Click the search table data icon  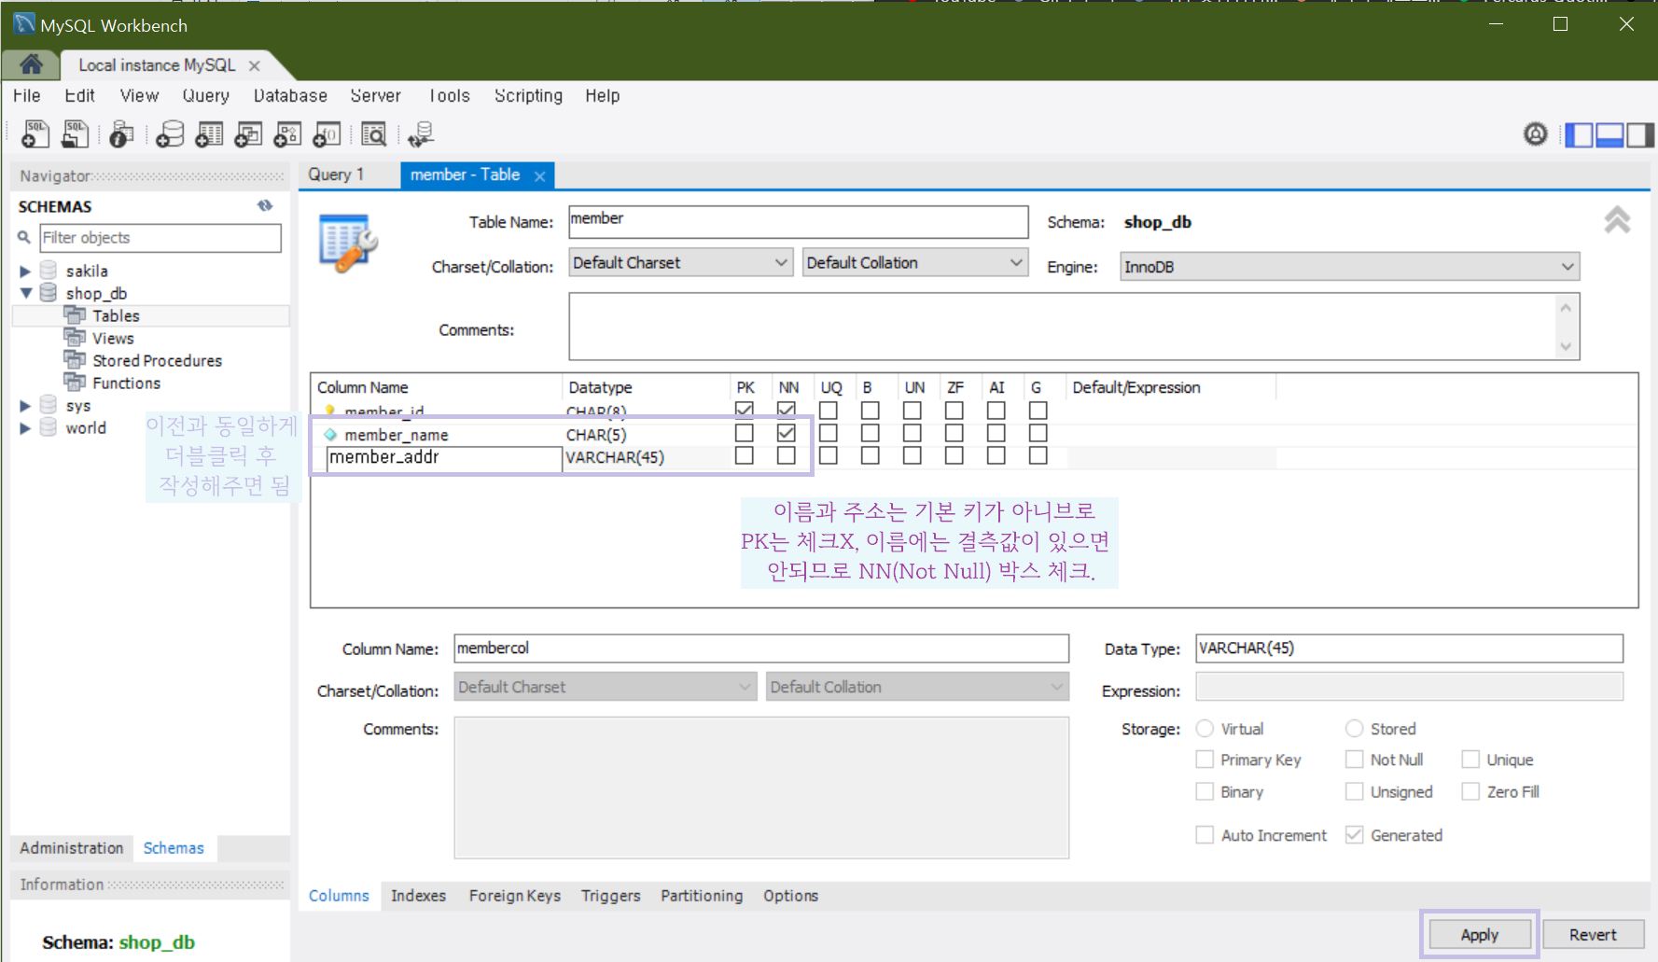click(374, 134)
